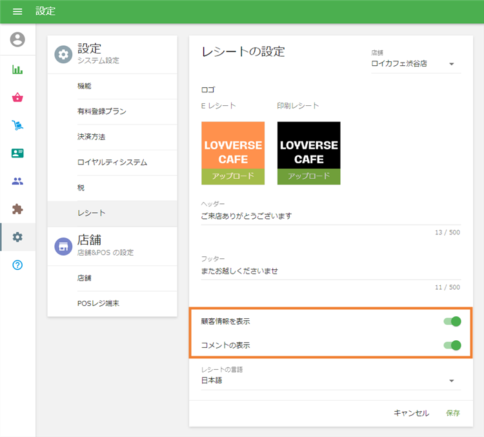Open the integrations puzzle piece icon
484x437 pixels.
pyautogui.click(x=17, y=209)
